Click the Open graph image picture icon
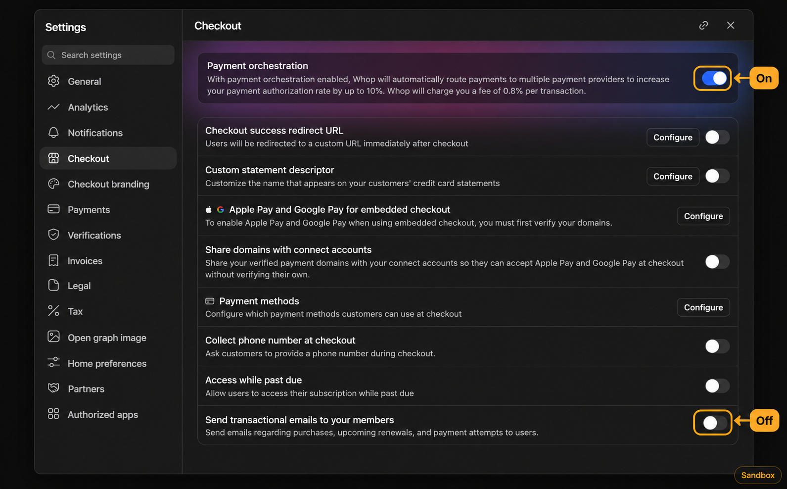 point(53,337)
